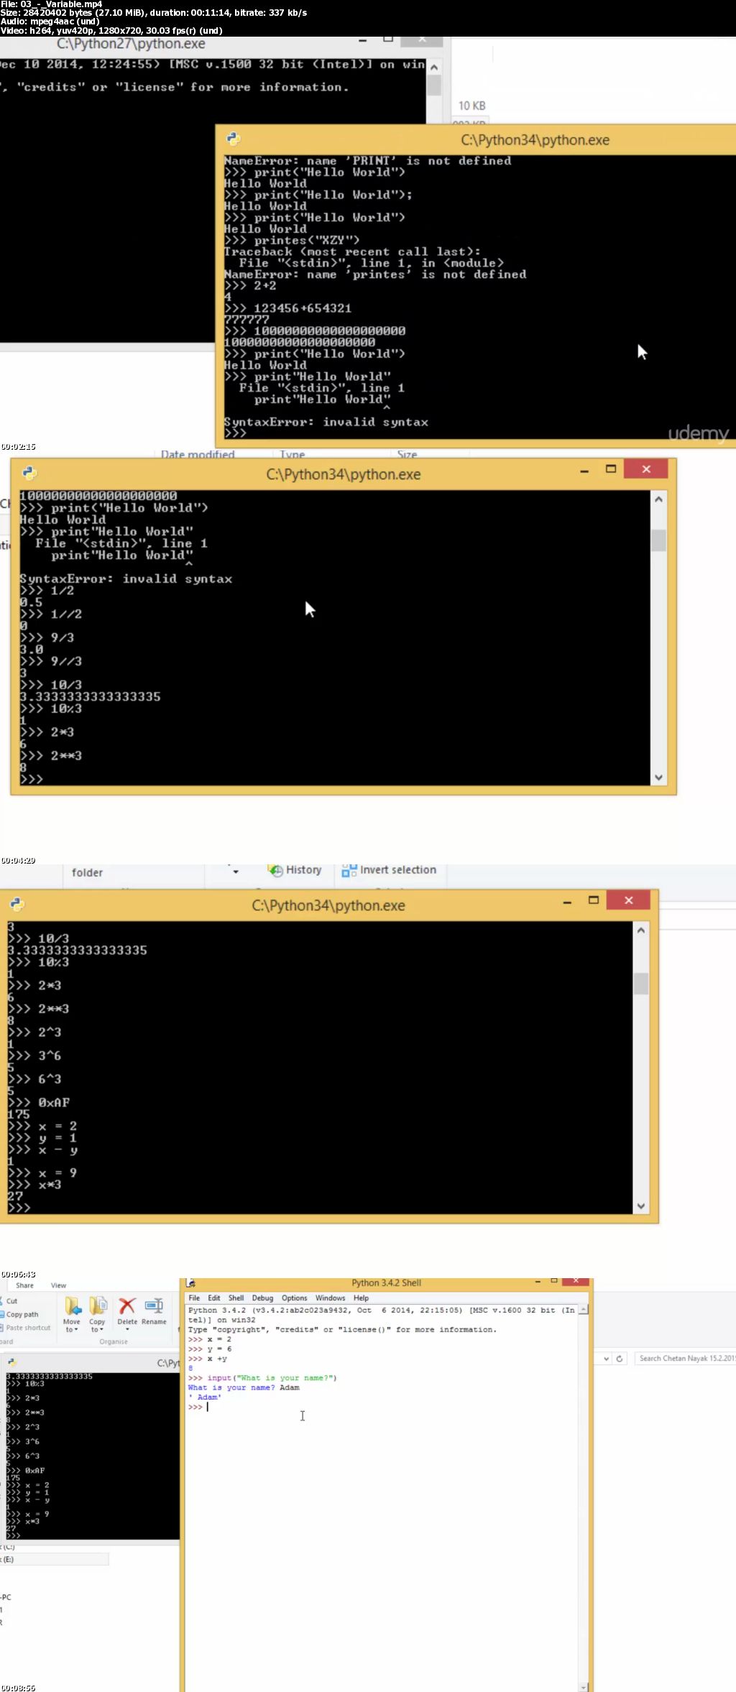
Task: Open ribbon dropdown arrow left of History
Action: click(236, 872)
